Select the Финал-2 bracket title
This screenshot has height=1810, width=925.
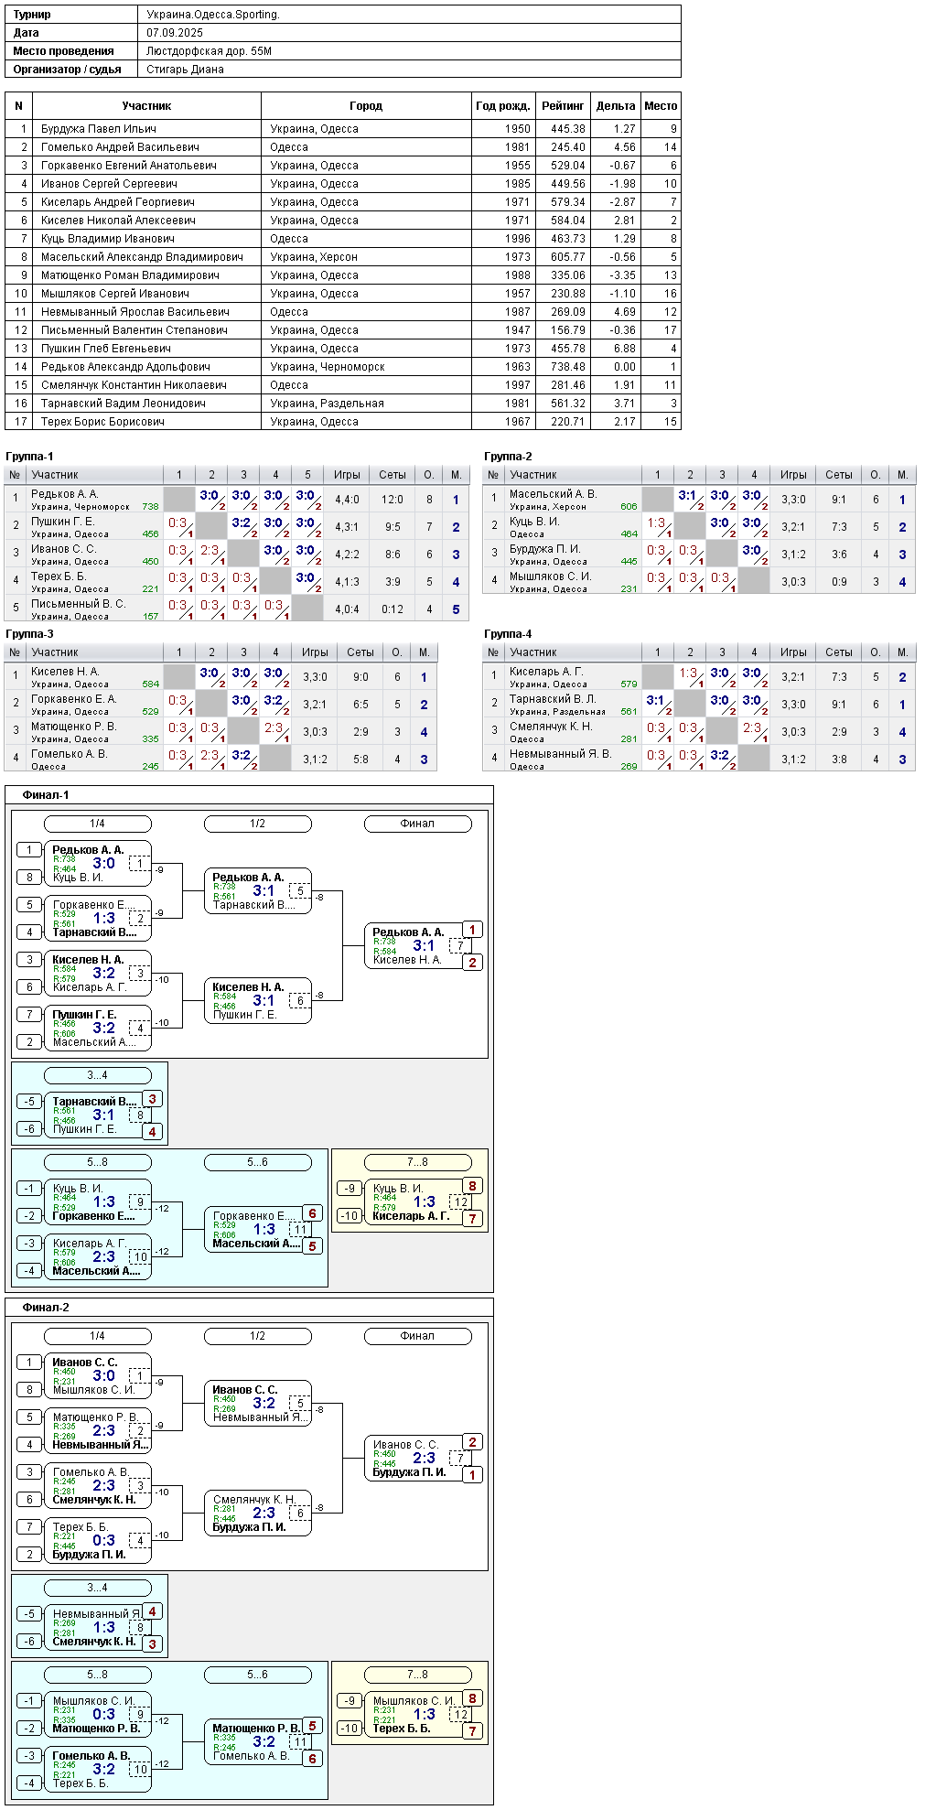coord(46,1308)
